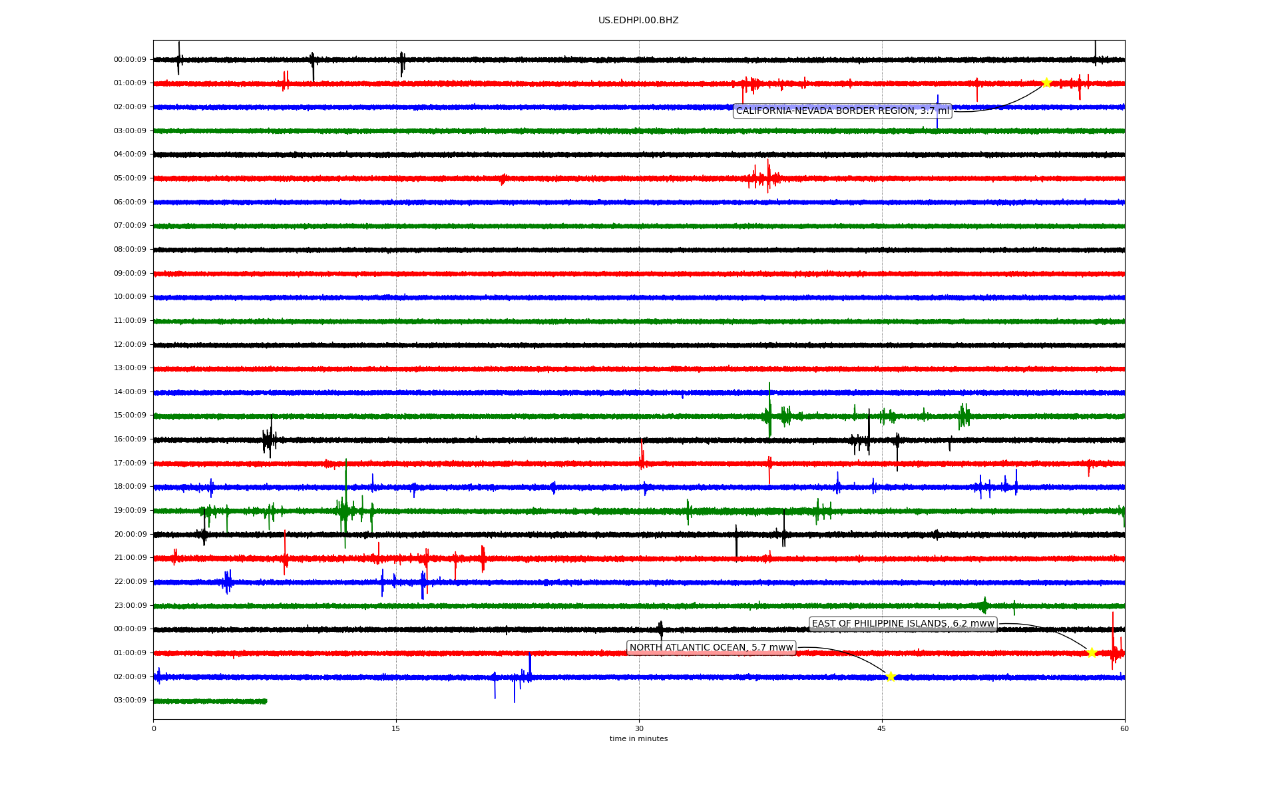Click the East of Philippine Islands 6.2 mww label

(x=903, y=624)
